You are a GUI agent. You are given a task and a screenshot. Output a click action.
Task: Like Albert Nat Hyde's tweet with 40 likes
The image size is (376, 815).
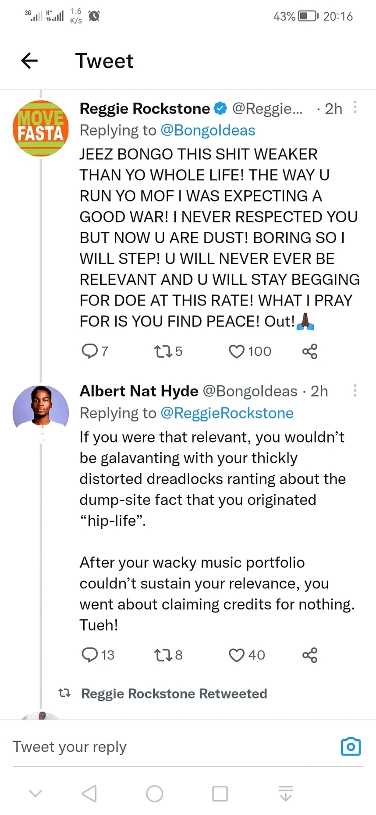237,655
